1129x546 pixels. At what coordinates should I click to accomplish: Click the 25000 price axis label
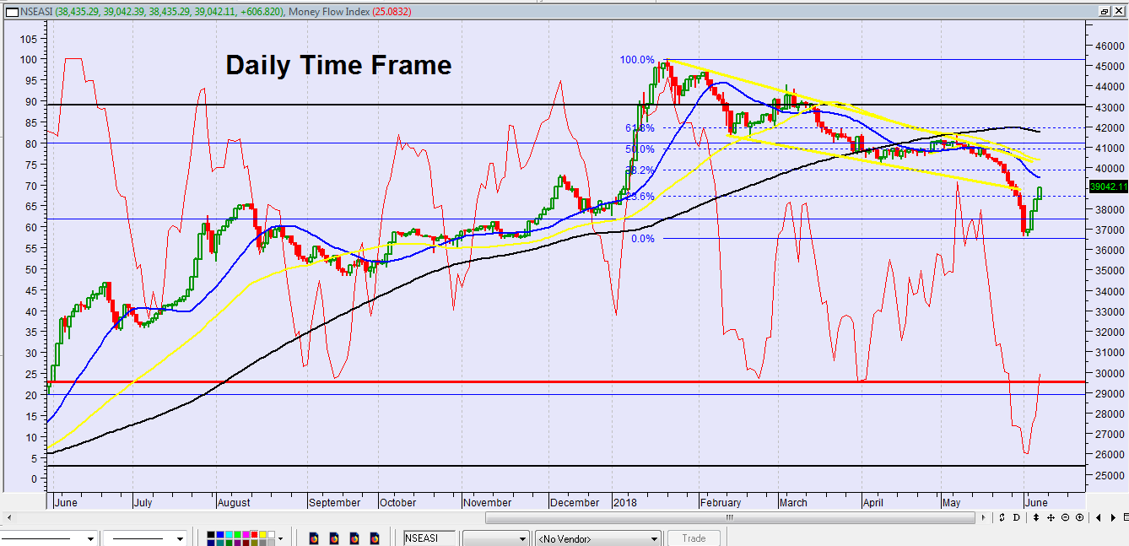coord(1108,475)
